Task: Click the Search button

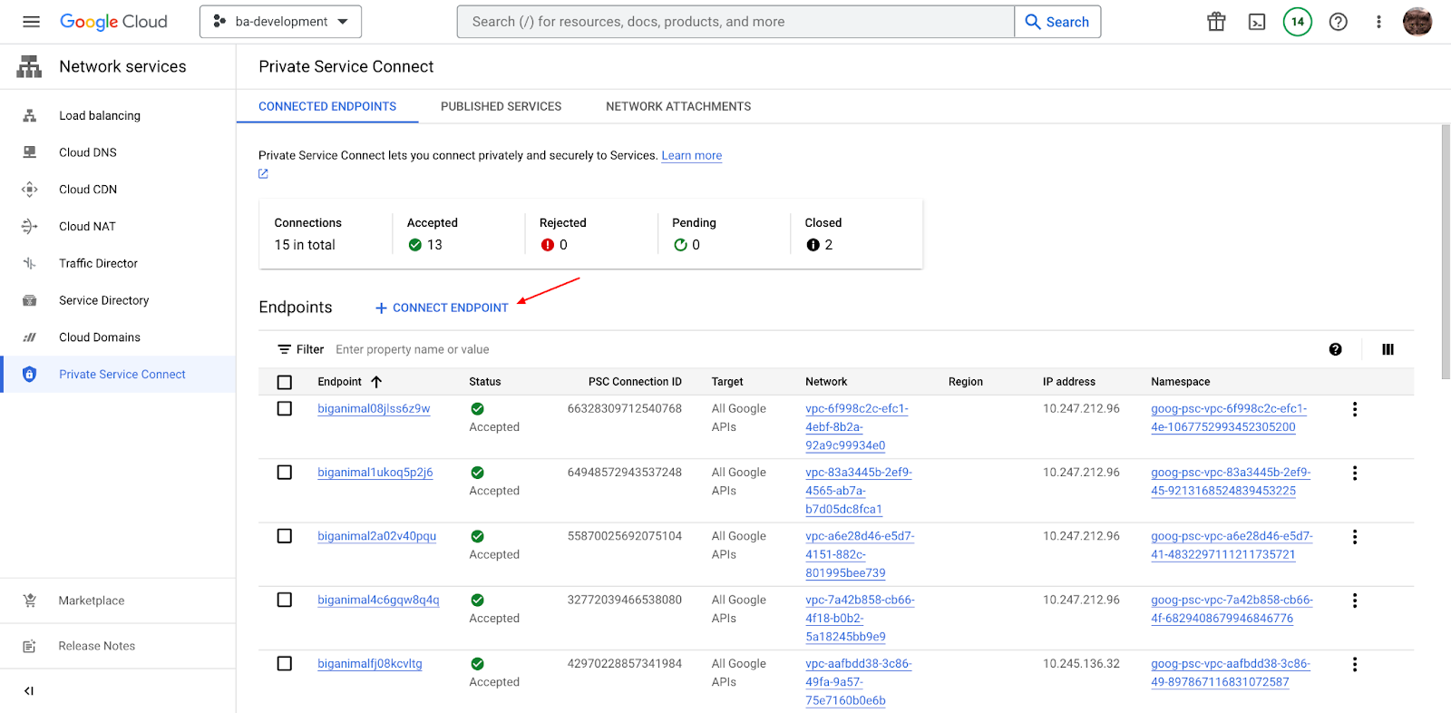Action: pyautogui.click(x=1057, y=22)
